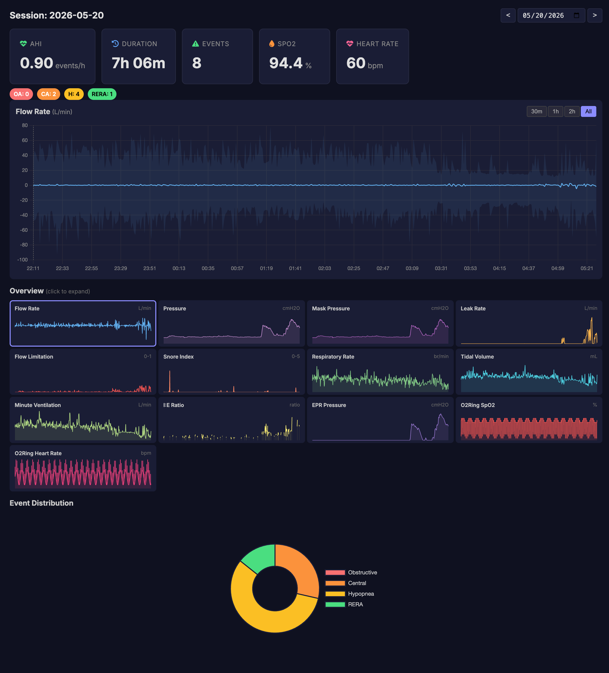The width and height of the screenshot is (609, 673).
Task: Expand the O2Ring SpO2 overview chart
Action: [x=529, y=420]
